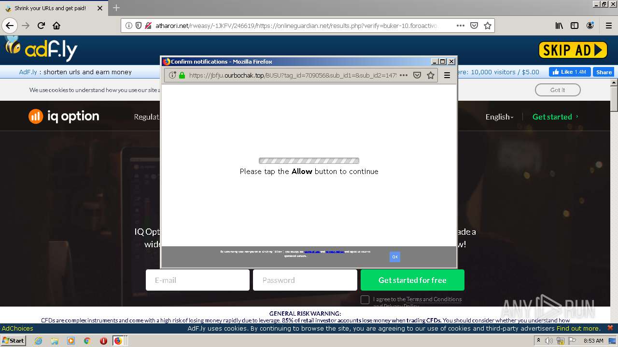Click the blue OK button in popup

tap(395, 257)
